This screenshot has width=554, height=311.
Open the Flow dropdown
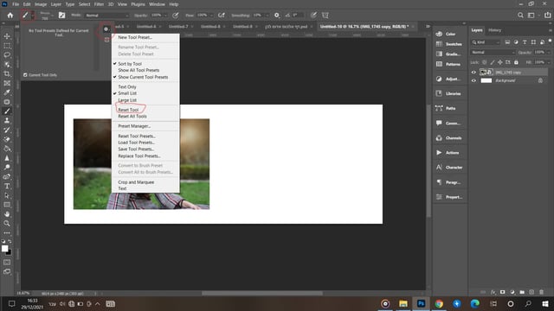click(x=211, y=16)
